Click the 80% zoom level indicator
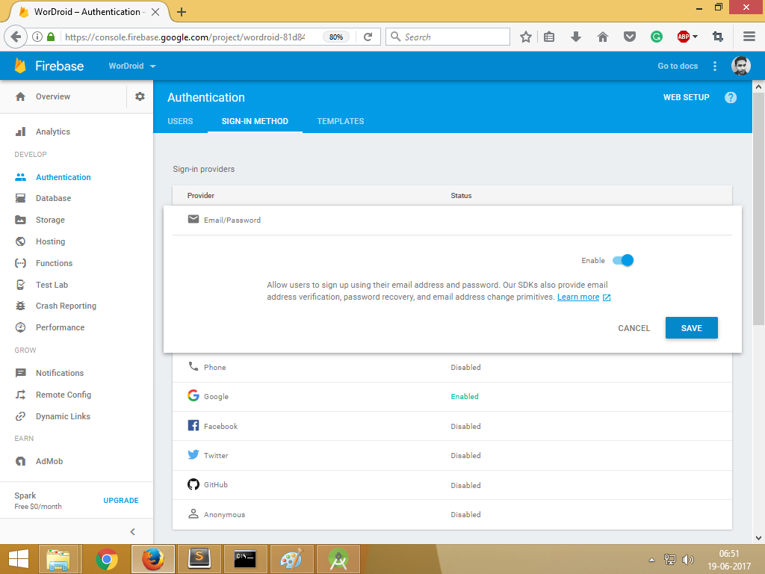This screenshot has width=765, height=574. coord(335,37)
